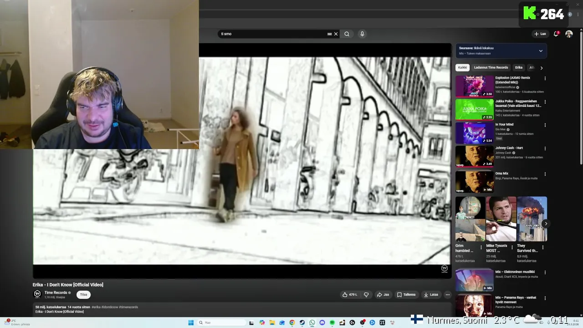Open more actions ellipsis under video

447,295
